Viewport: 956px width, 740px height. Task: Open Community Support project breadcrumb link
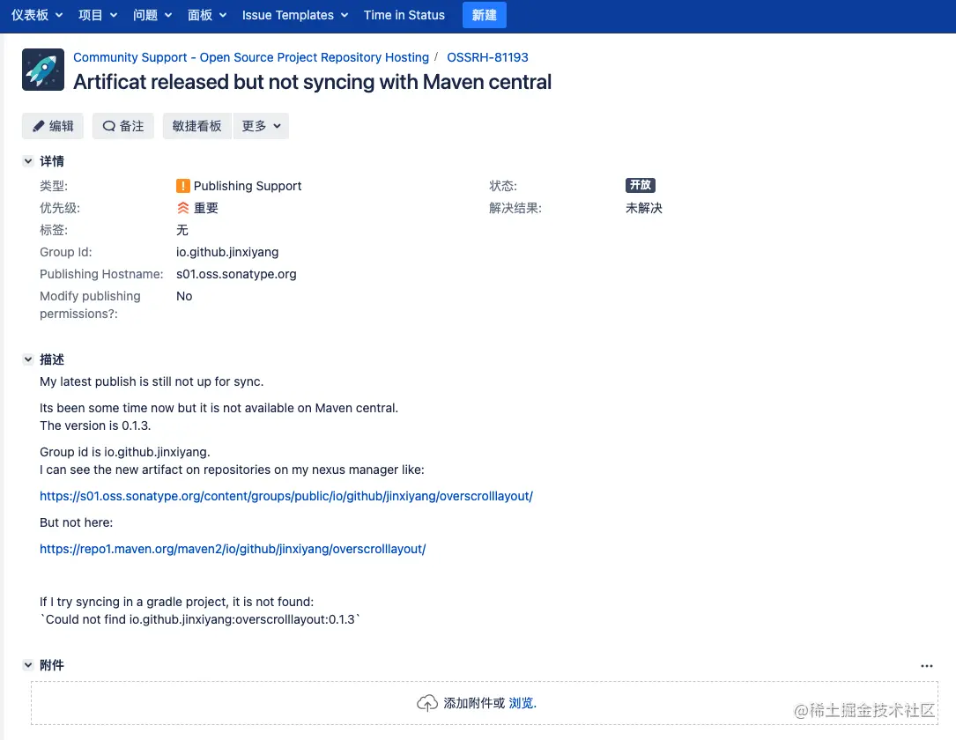point(251,57)
